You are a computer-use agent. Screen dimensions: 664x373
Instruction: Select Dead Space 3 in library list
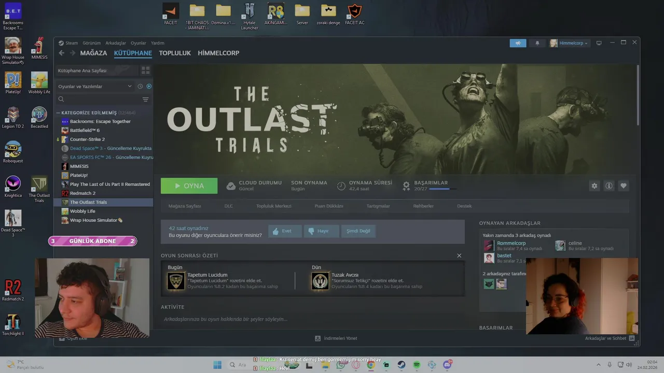pyautogui.click(x=104, y=148)
